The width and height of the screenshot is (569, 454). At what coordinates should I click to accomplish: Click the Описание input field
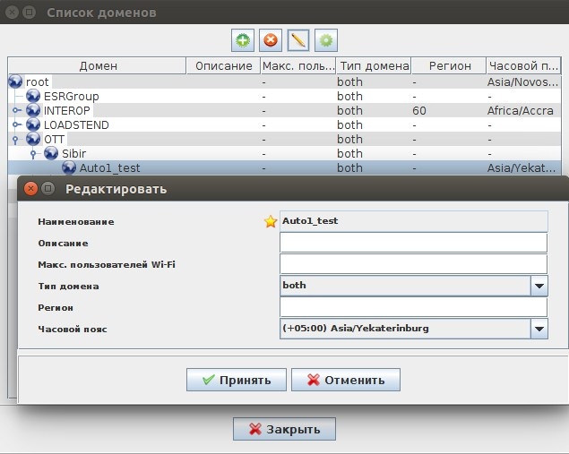click(412, 243)
